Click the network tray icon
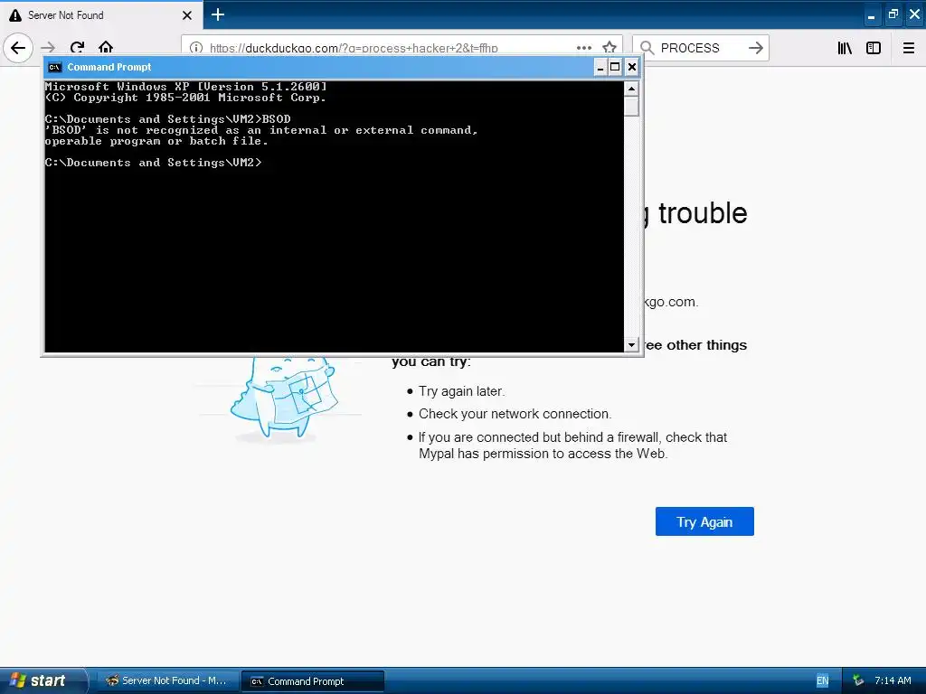 click(x=858, y=681)
